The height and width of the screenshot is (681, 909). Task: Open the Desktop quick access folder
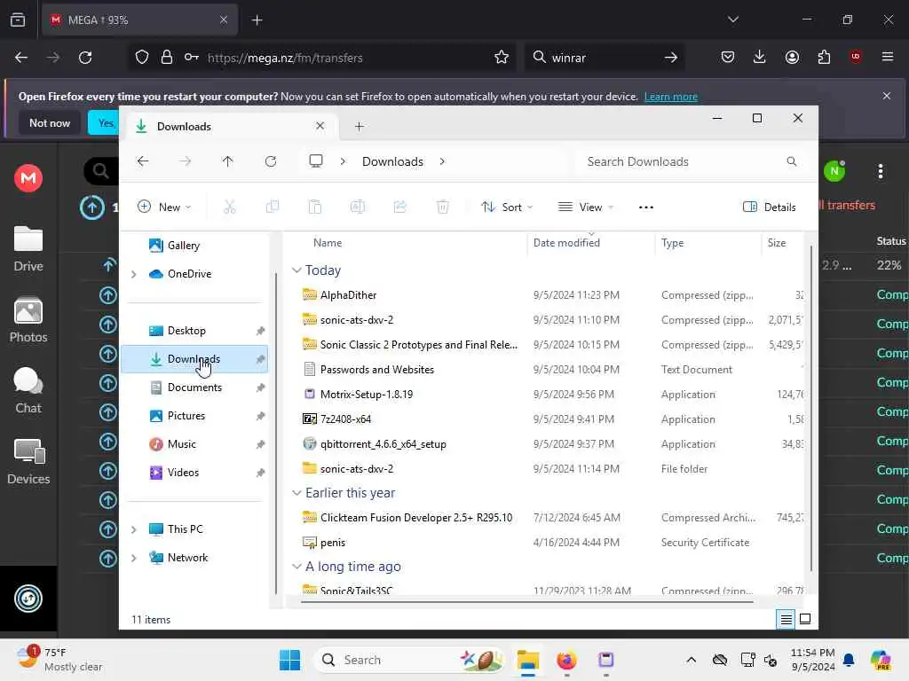[x=194, y=331]
